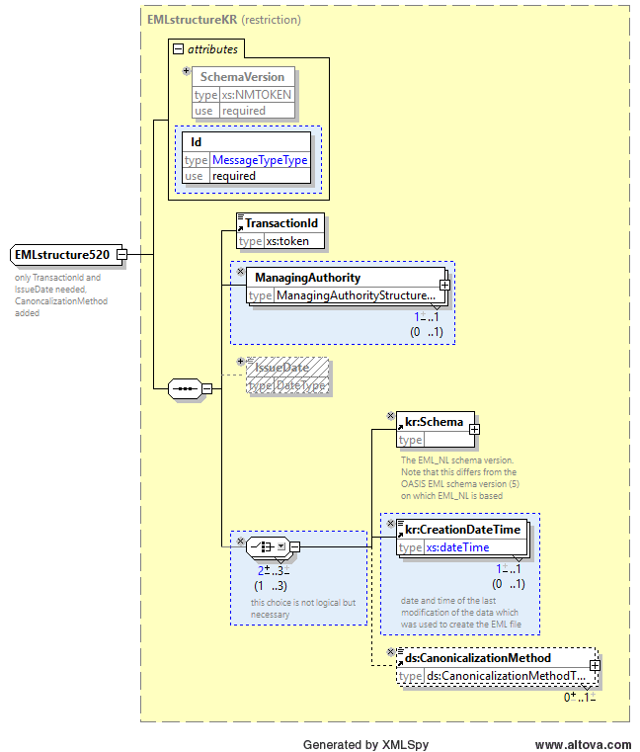Open the choice compositor dropdown arrow
Image resolution: width=640 pixels, height=752 pixels.
coord(281,546)
